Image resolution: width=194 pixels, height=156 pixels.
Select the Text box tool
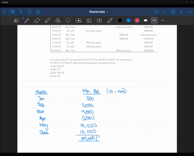pyautogui.click(x=99, y=21)
